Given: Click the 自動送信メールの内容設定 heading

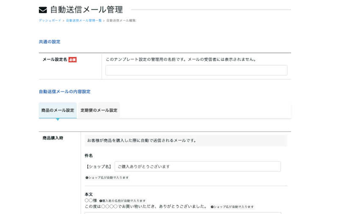Looking at the screenshot, I should (64, 92).
